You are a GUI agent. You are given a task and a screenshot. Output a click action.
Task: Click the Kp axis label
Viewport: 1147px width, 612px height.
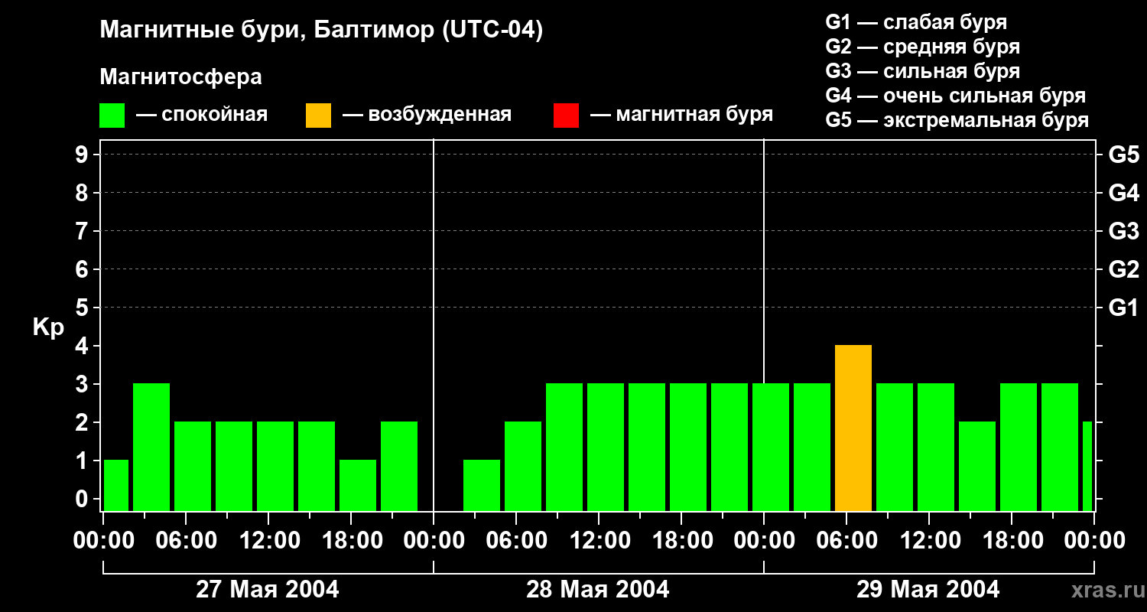(x=48, y=328)
